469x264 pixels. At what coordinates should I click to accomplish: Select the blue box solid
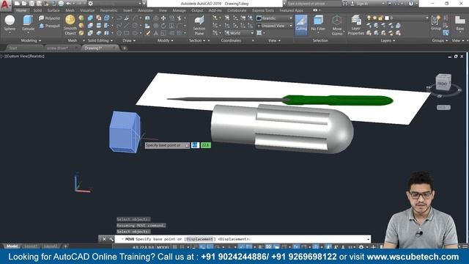125,132
